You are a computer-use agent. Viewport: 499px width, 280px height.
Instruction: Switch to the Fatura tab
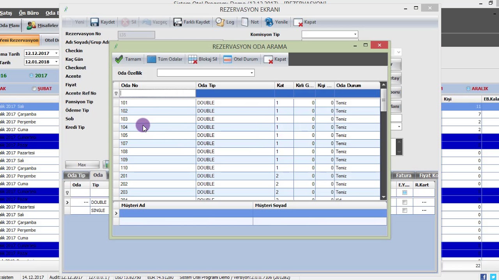pos(403,175)
